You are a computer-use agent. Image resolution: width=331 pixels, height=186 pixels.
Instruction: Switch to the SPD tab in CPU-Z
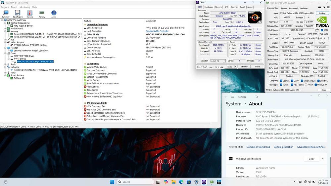tap(226, 7)
